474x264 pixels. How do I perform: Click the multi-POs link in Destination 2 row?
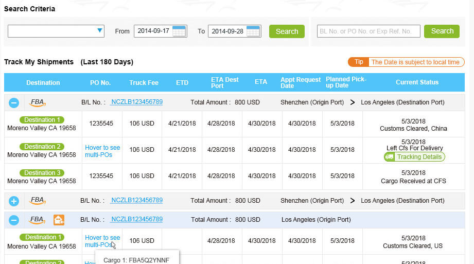(102, 151)
